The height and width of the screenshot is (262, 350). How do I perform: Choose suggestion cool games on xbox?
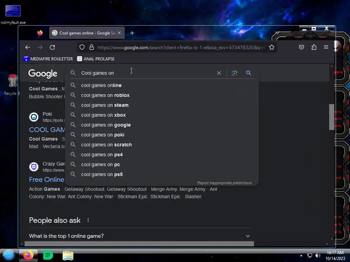click(x=162, y=115)
